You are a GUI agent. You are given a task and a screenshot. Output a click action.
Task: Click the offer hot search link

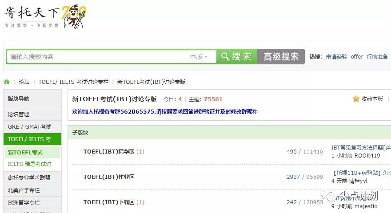357,56
